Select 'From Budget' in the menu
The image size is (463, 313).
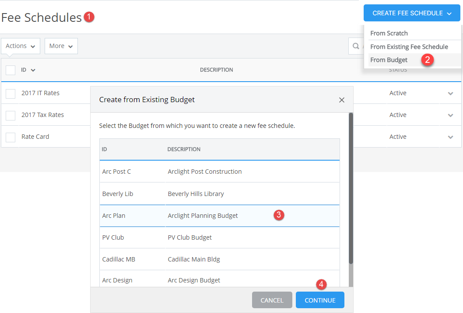[x=389, y=60]
